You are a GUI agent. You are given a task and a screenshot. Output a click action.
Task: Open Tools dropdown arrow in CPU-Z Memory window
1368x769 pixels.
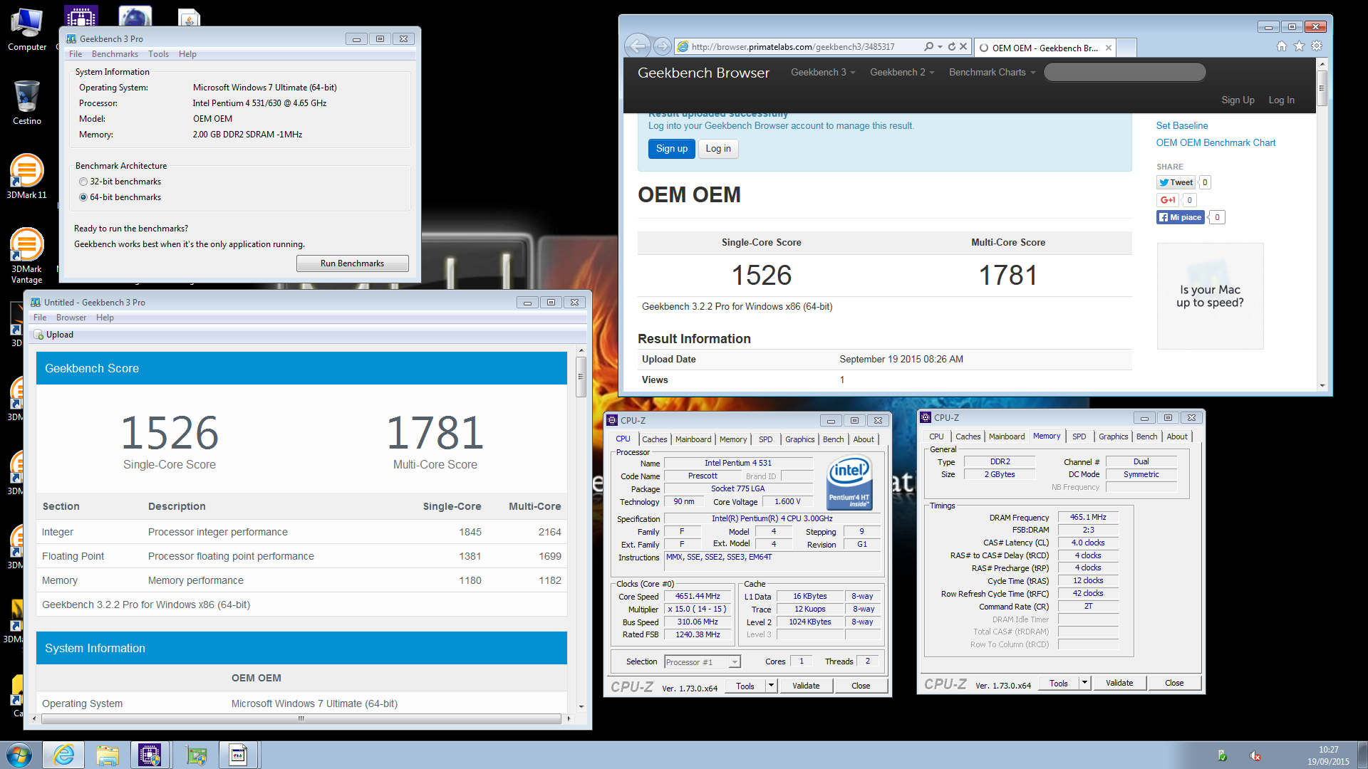click(1084, 683)
